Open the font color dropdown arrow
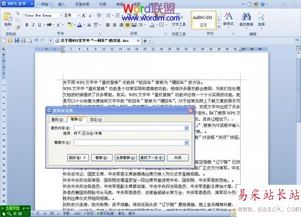The image size is (301, 217). [x=84, y=25]
